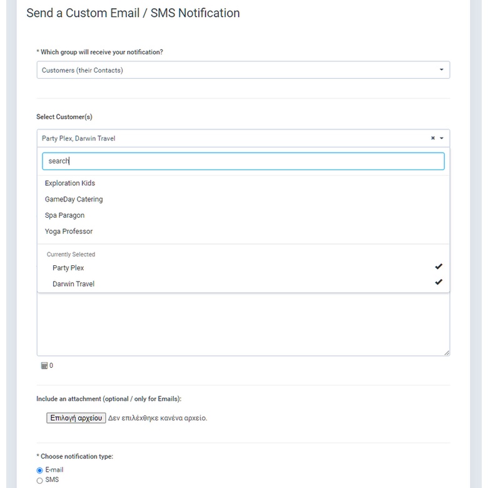Click the checkmark next to Party Plex

[439, 267]
